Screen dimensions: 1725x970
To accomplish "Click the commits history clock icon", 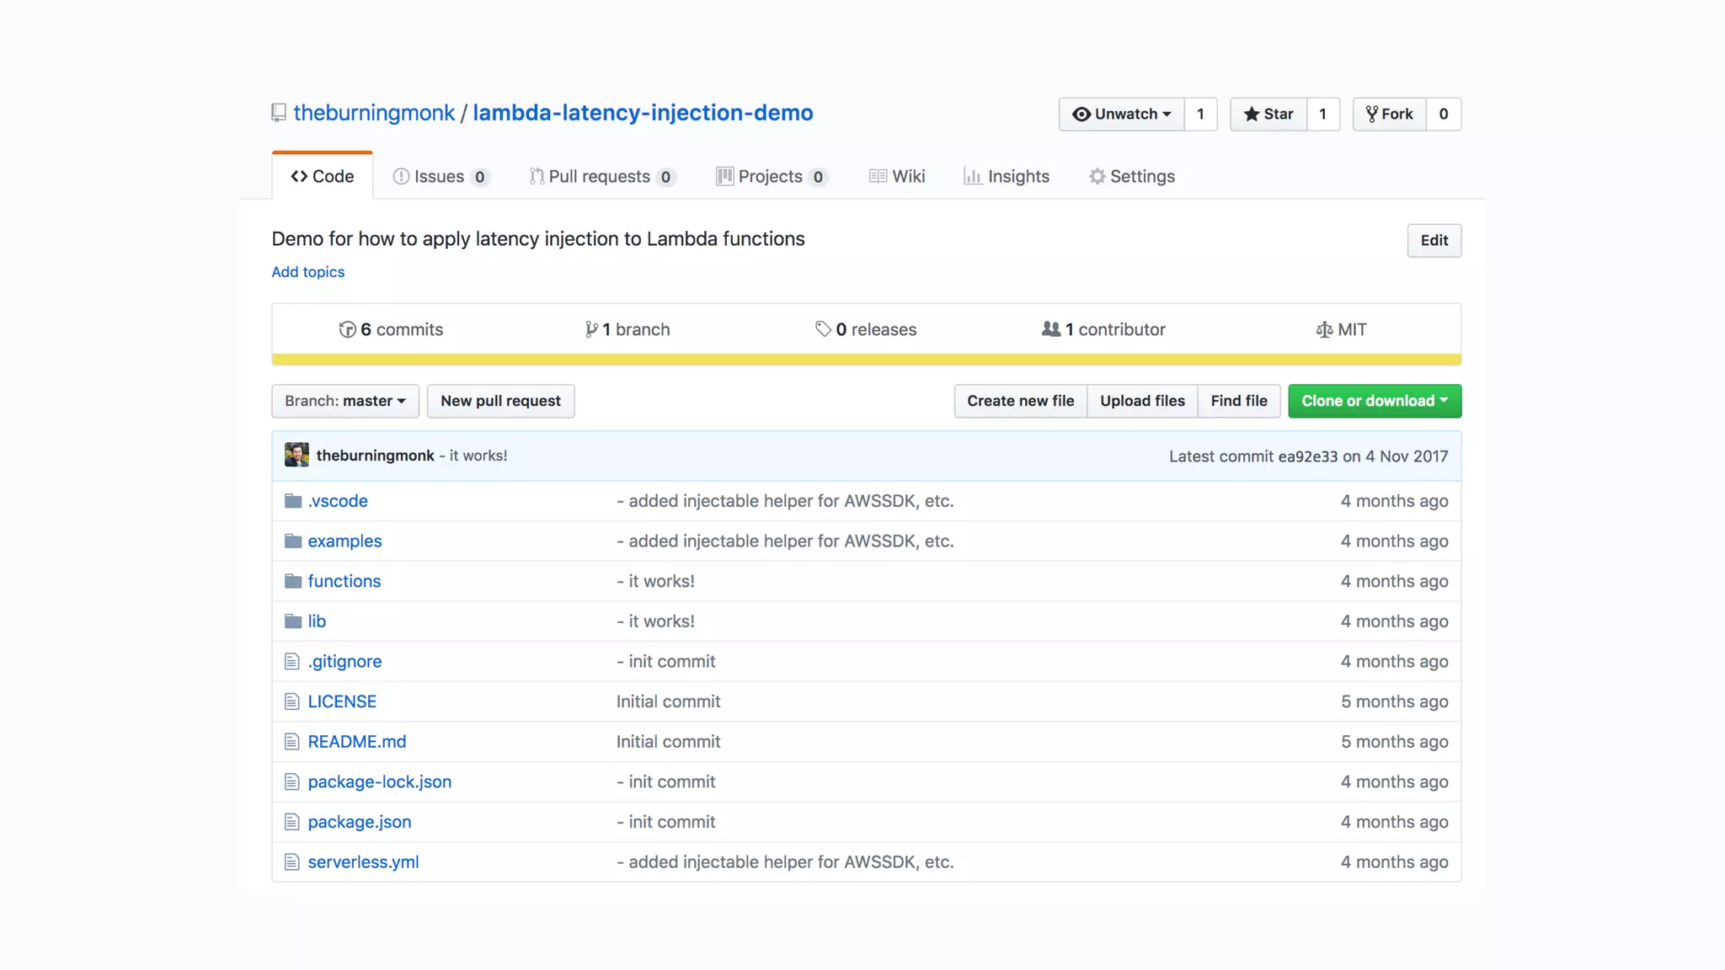I will [347, 329].
